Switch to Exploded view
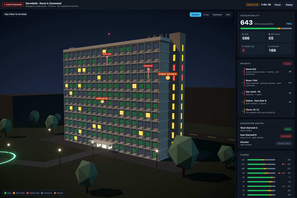 click(x=217, y=15)
